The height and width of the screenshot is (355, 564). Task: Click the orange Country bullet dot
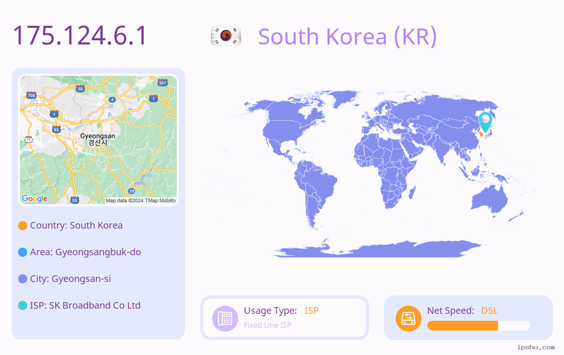23,226
